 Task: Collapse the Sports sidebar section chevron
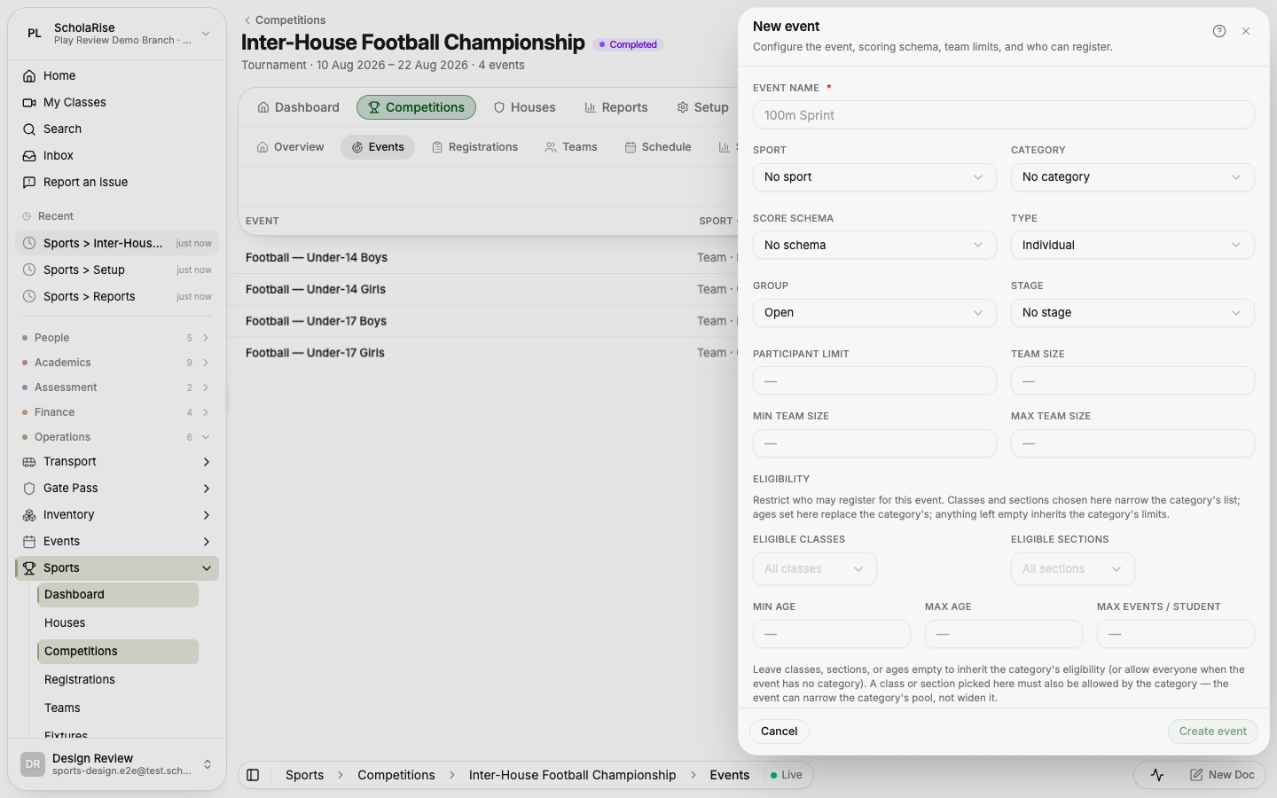(207, 568)
